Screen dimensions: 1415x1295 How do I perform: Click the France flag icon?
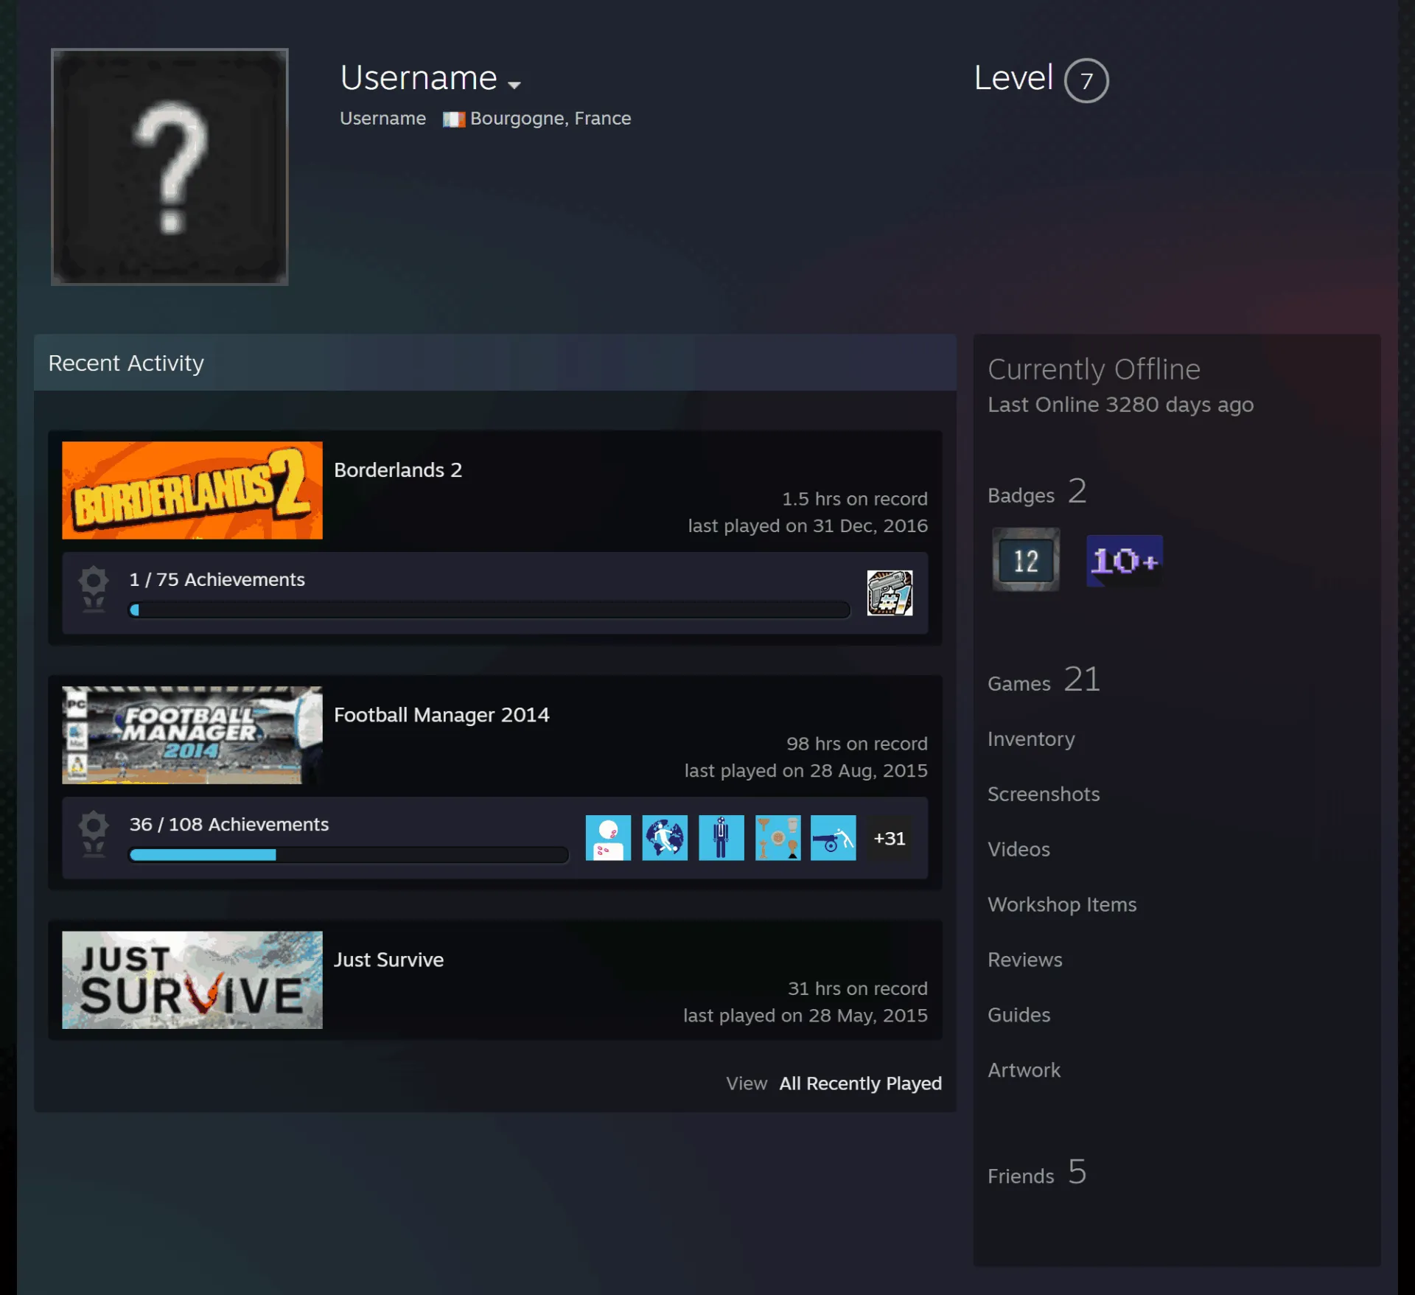coord(453,119)
